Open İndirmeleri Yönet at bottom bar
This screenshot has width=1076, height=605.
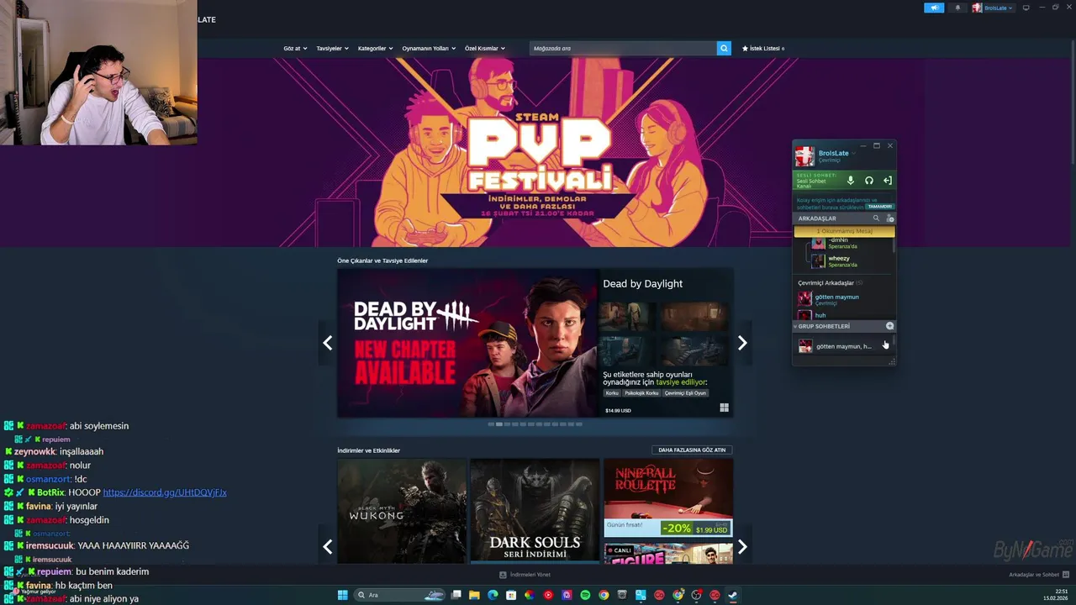click(525, 575)
